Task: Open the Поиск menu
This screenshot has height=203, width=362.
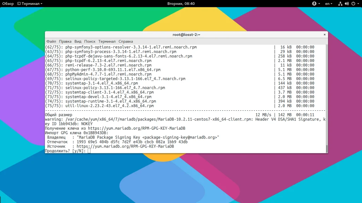Action: [x=89, y=42]
